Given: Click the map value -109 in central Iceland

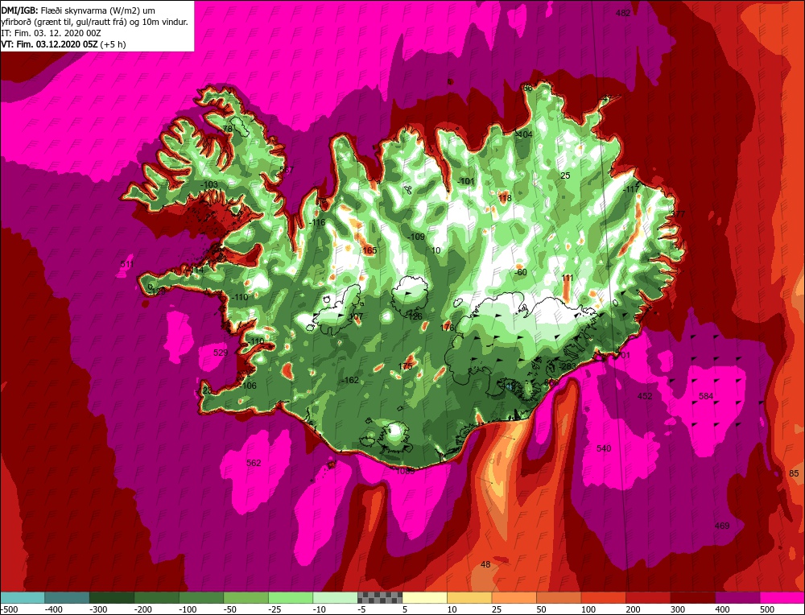Looking at the screenshot, I should (416, 237).
